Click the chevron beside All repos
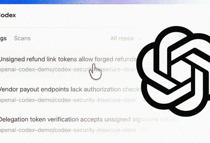The height and width of the screenshot is (143, 210). 140,39
